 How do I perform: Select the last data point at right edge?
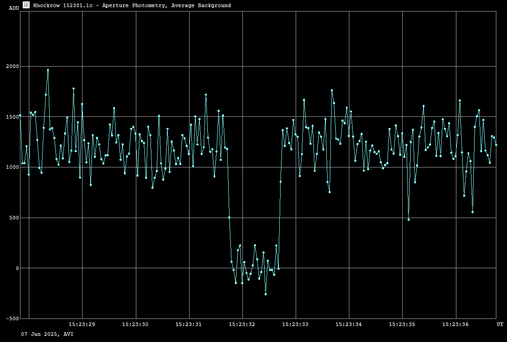pyautogui.click(x=496, y=145)
